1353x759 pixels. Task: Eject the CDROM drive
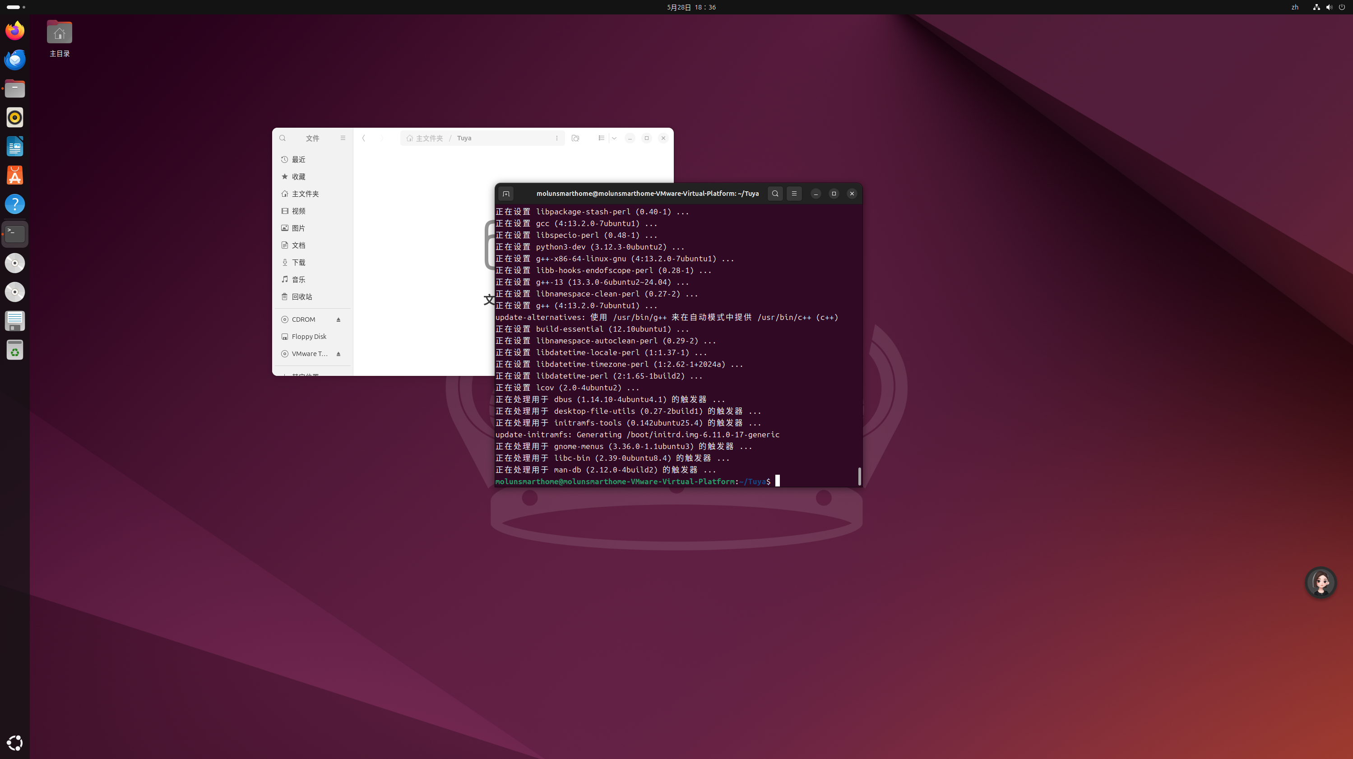[x=338, y=319]
